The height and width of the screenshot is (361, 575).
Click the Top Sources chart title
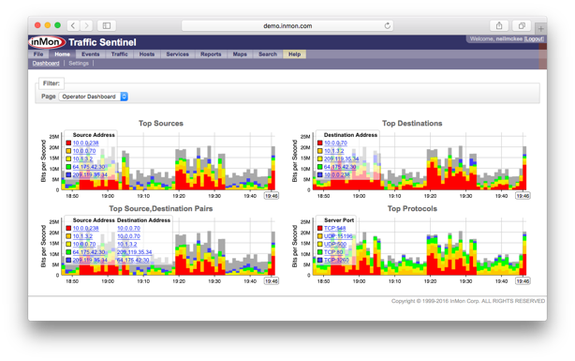pos(161,124)
